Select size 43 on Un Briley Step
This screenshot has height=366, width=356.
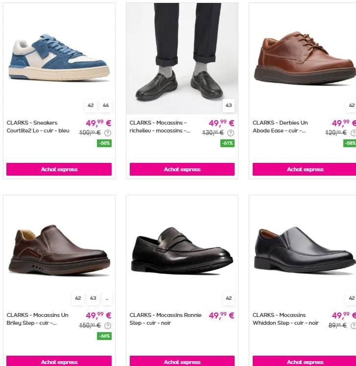pos(93,298)
